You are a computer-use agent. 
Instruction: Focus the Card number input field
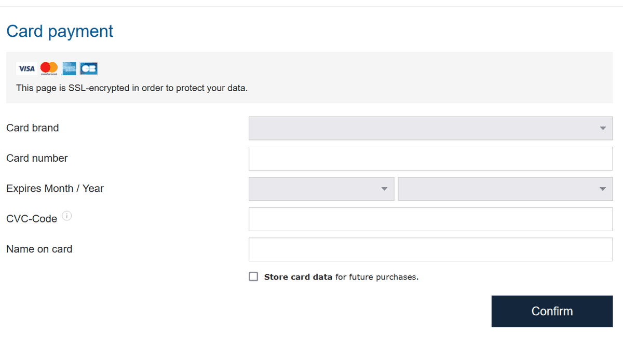(430, 159)
